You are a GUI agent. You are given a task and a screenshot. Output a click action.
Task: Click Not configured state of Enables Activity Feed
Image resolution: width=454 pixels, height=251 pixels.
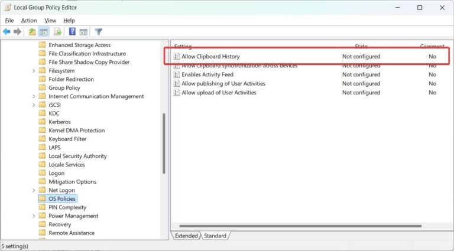pos(361,74)
